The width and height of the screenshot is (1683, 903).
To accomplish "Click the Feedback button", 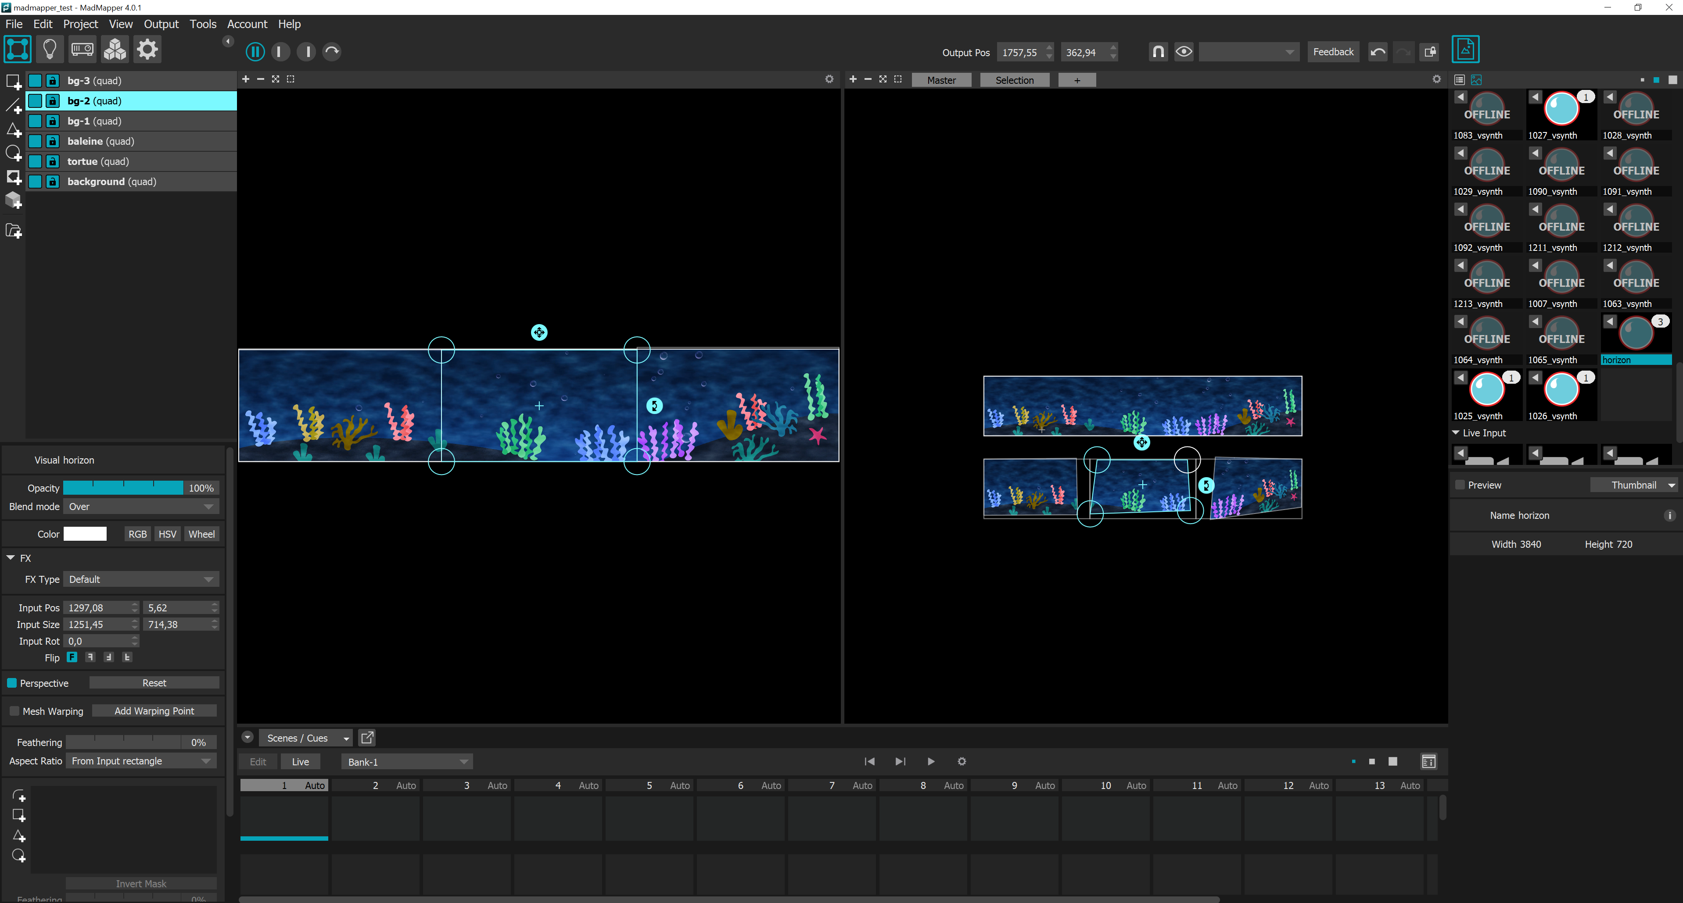I will (1333, 52).
